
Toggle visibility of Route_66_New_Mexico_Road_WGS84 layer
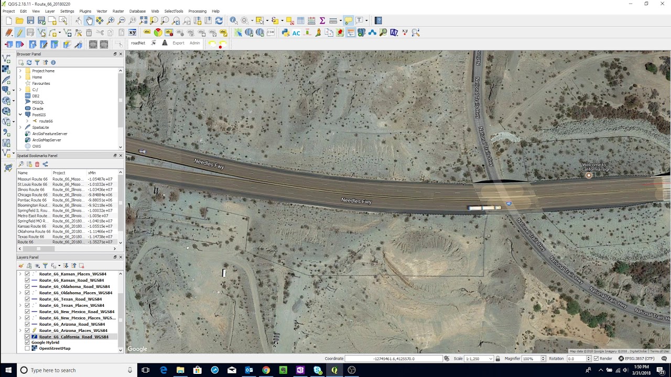27,312
